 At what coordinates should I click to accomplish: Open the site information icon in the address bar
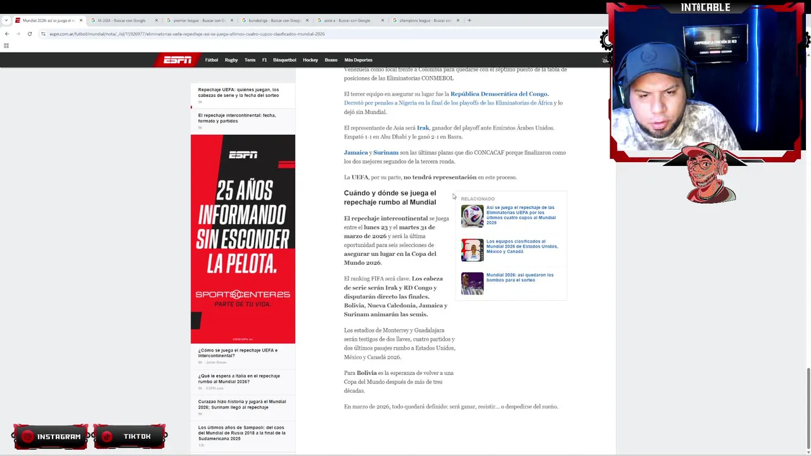tap(43, 34)
